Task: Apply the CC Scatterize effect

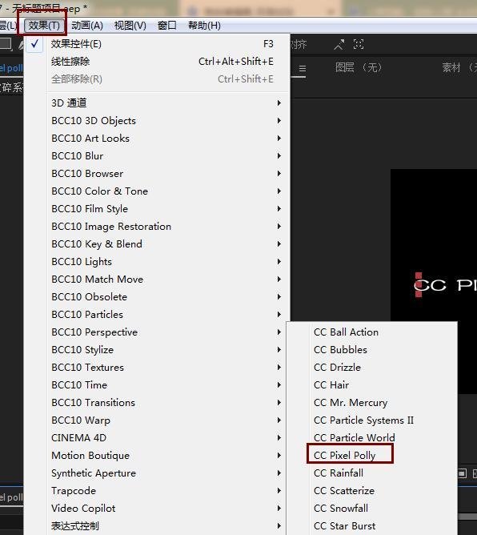Action: 371,491
